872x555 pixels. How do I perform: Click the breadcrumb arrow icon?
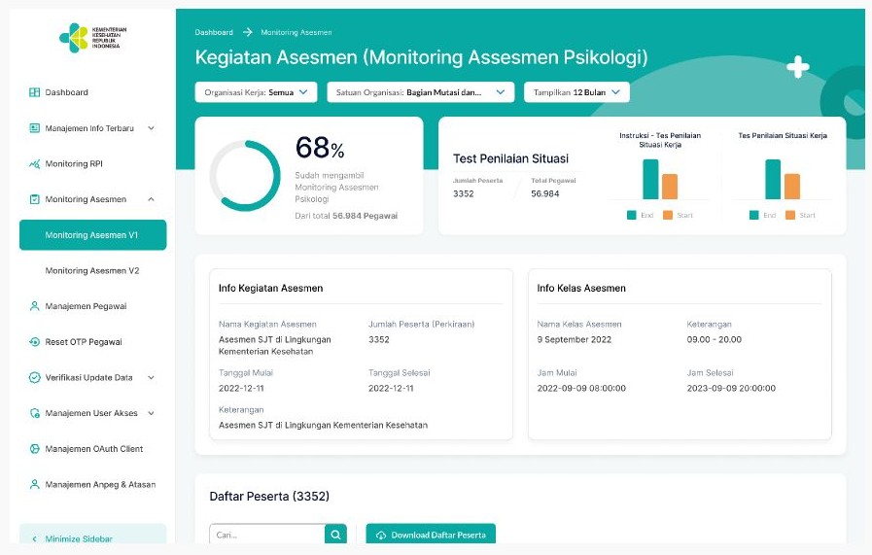(248, 32)
